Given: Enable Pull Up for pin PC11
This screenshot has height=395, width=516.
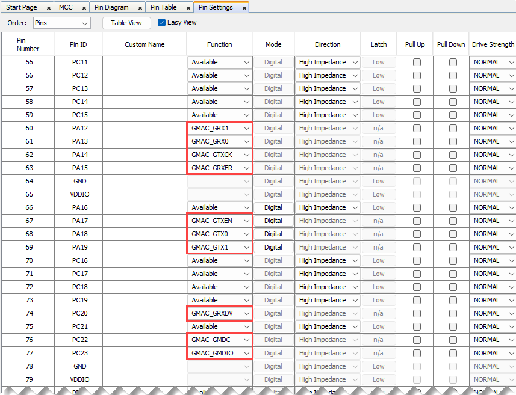Looking at the screenshot, I should click(417, 63).
